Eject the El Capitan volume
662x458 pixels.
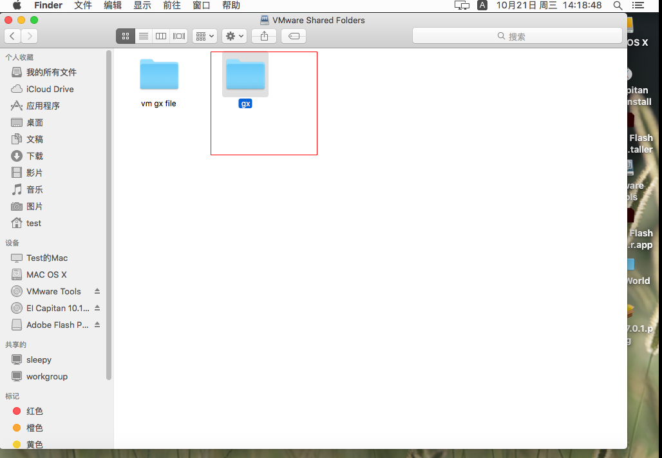[97, 308]
